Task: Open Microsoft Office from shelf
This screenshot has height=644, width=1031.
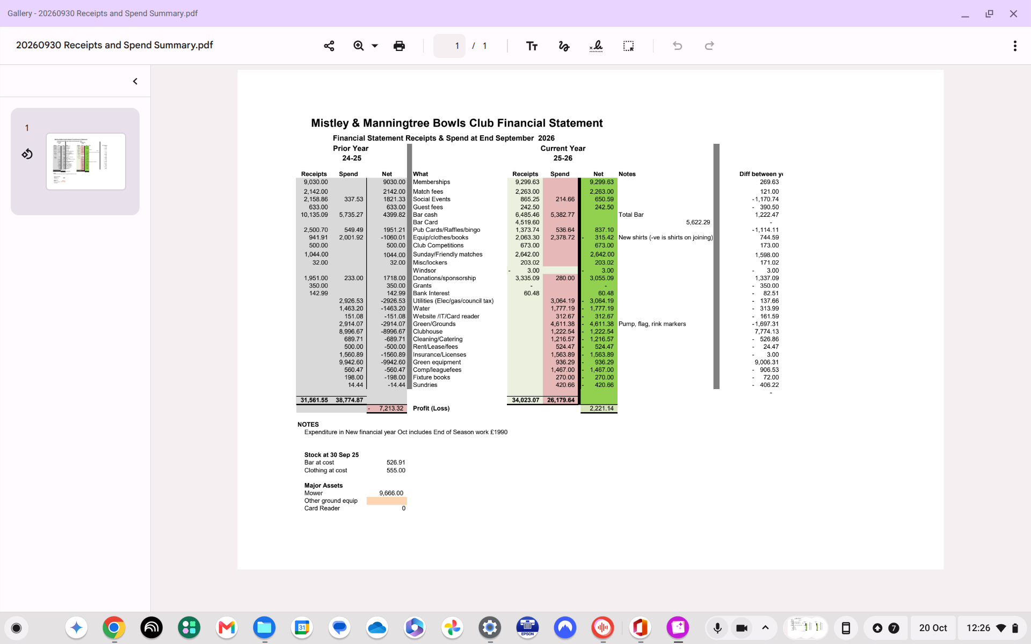Action: 640,628
